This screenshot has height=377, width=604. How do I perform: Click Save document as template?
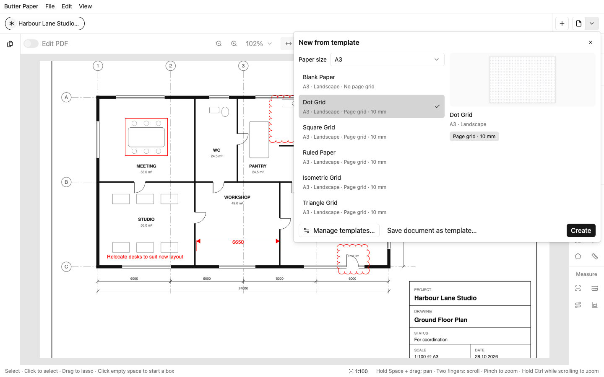[x=432, y=230]
